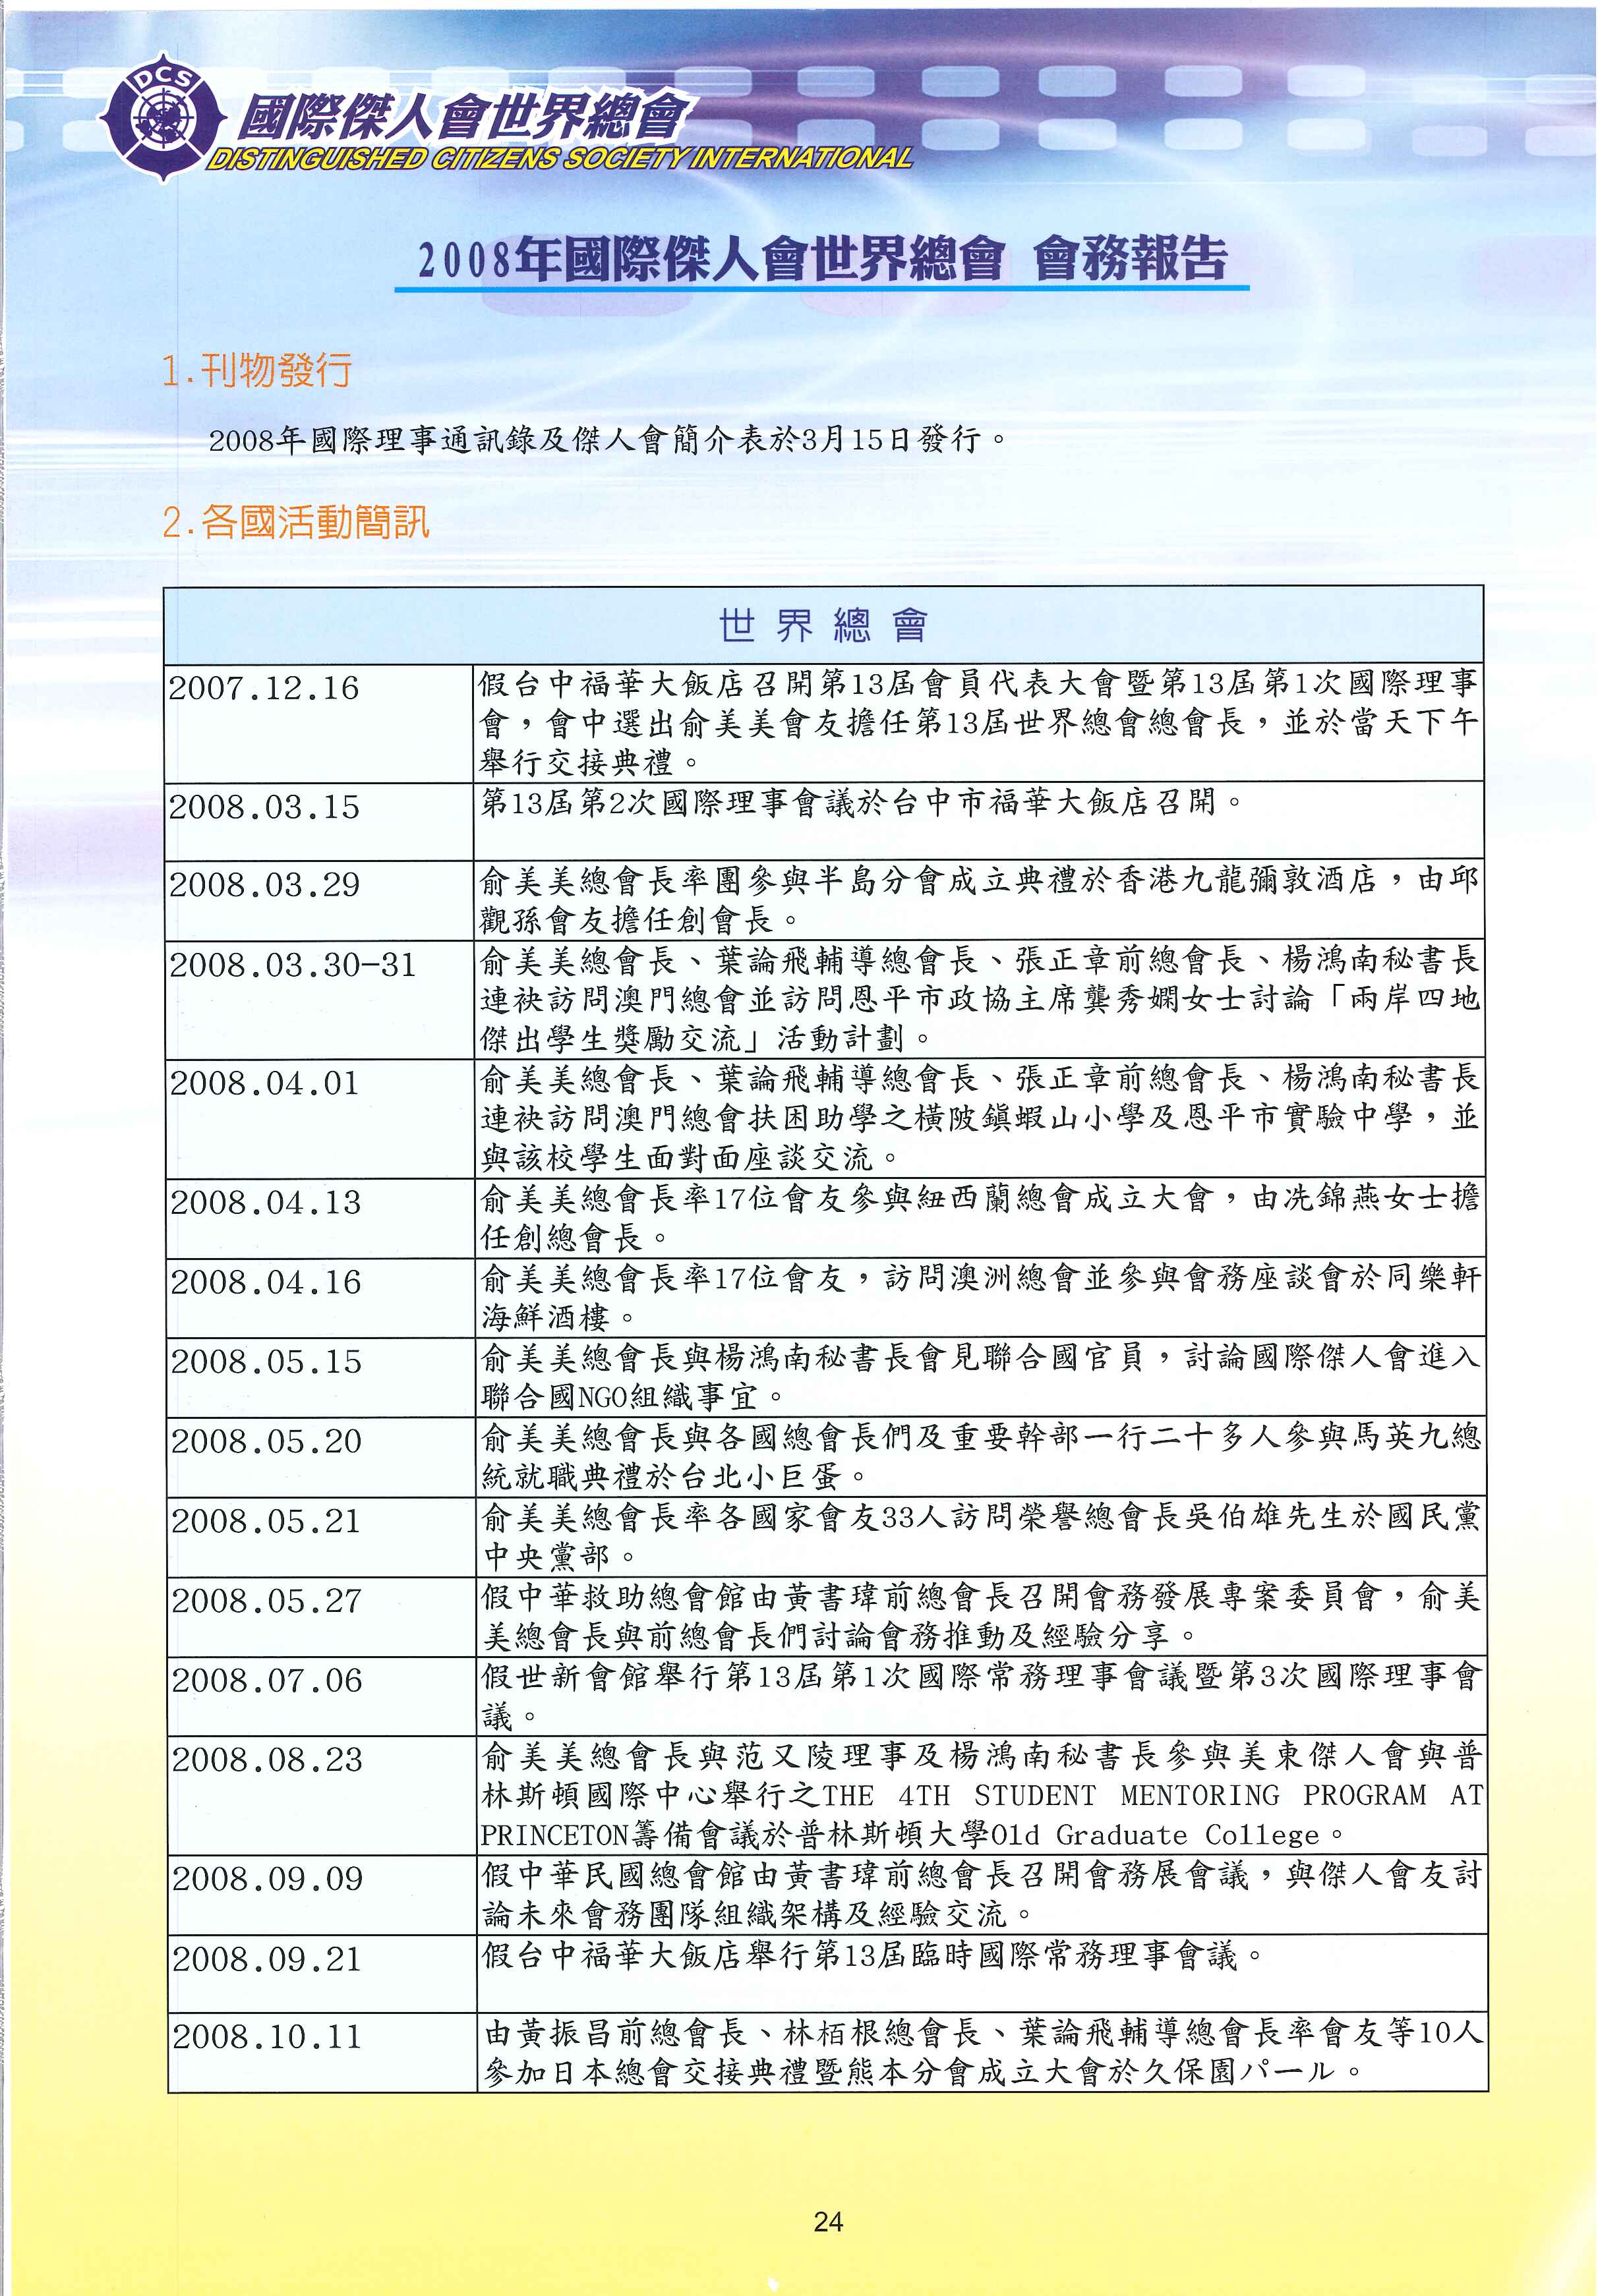
Task: Click the entry about 聯合國NGO組織事宜
Action: click(x=980, y=1376)
